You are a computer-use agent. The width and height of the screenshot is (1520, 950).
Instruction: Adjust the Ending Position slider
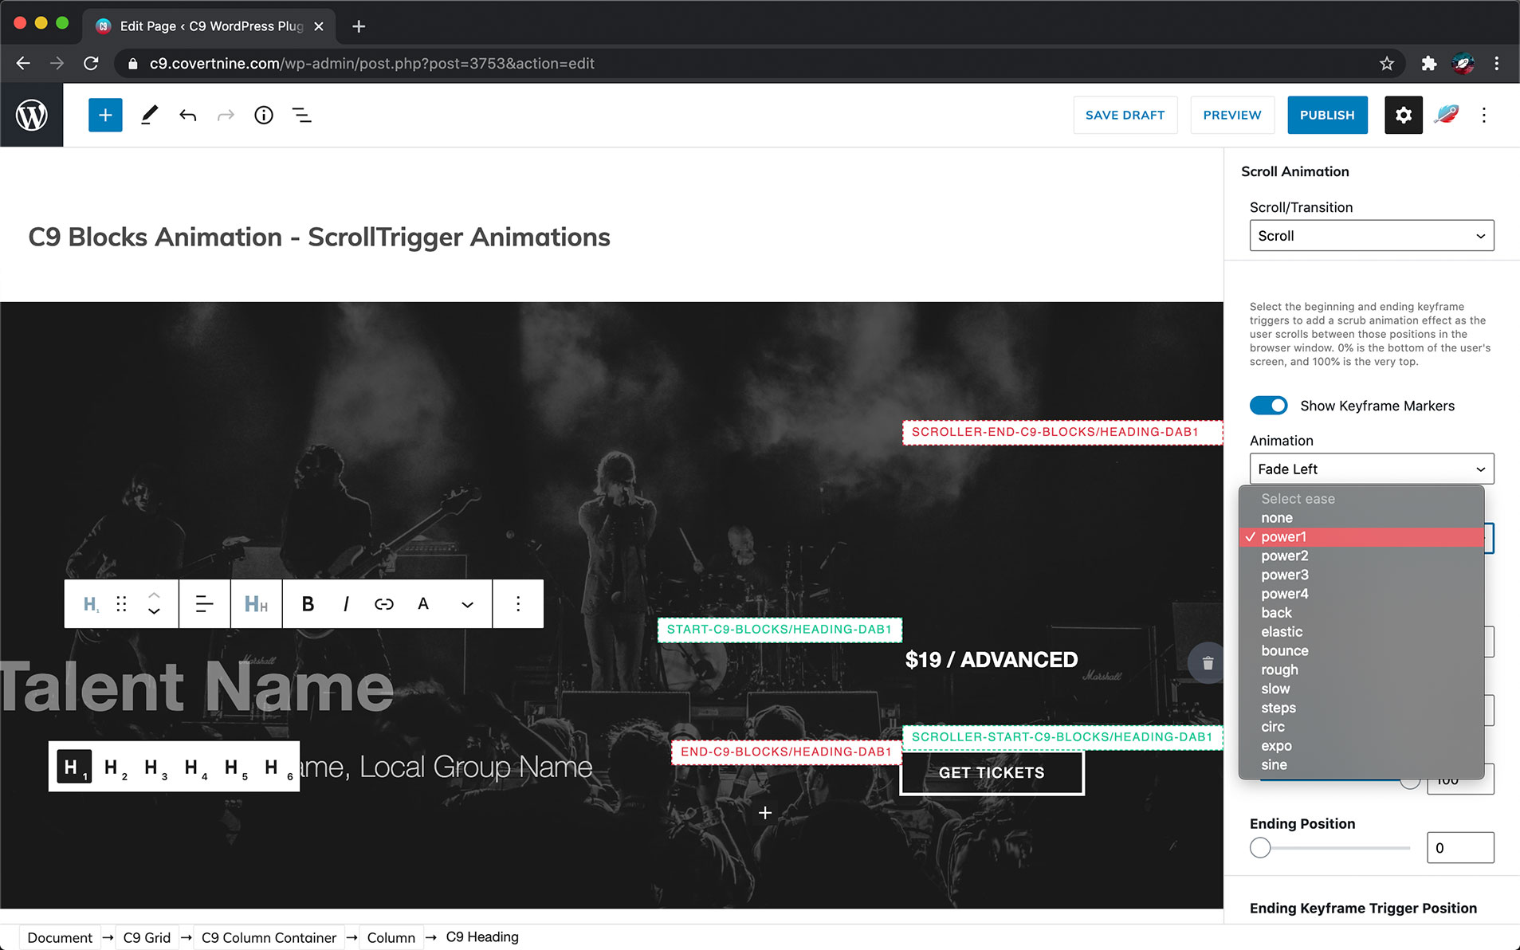pyautogui.click(x=1259, y=848)
